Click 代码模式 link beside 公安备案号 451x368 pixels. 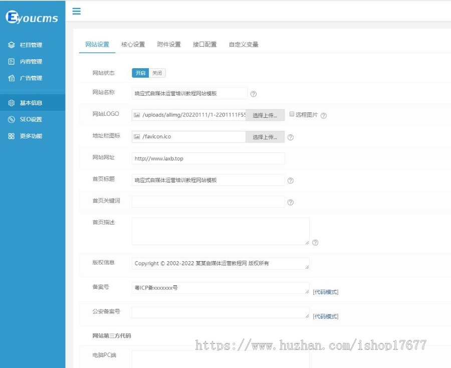point(326,316)
